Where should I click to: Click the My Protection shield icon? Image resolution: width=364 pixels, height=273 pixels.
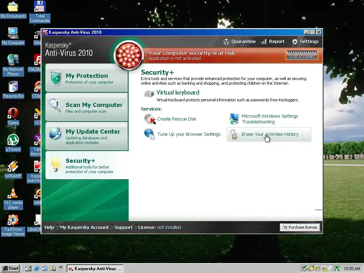pos(56,78)
